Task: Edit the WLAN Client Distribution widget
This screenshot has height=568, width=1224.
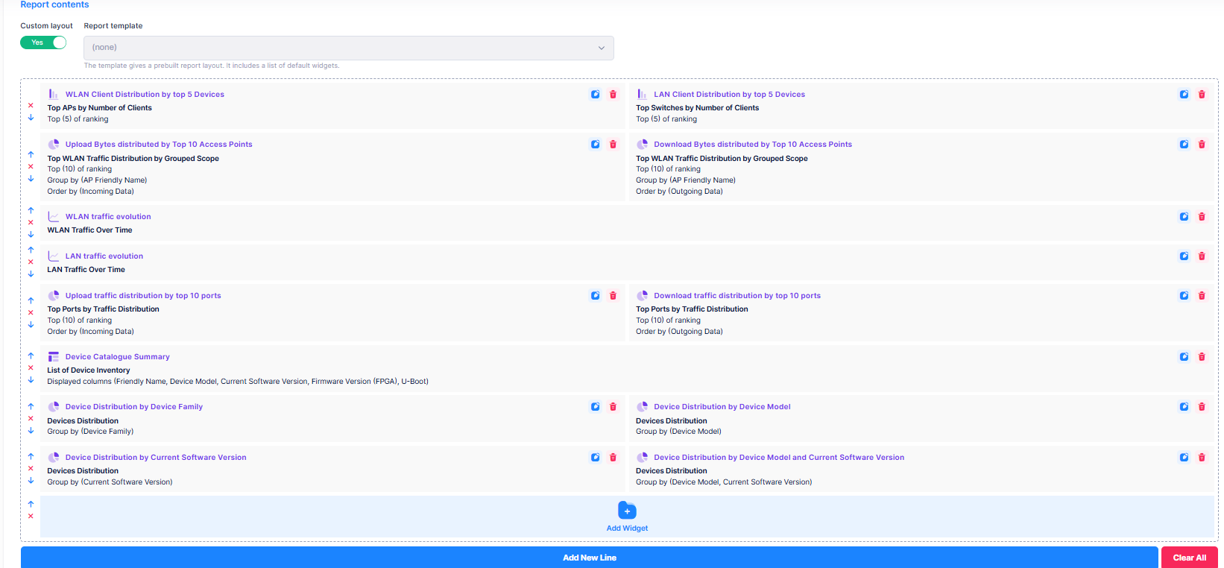Action: point(595,95)
